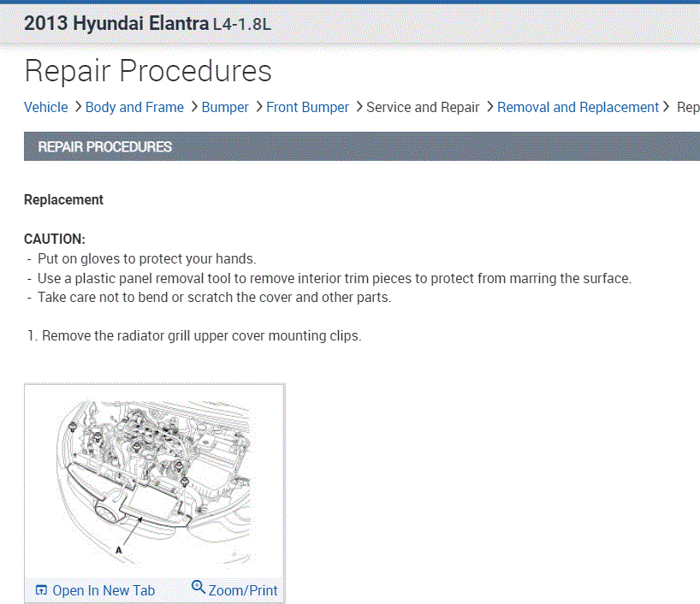Screen dimensions: 700x604
Task: Click Open In New Tab link
Action: [x=104, y=590]
